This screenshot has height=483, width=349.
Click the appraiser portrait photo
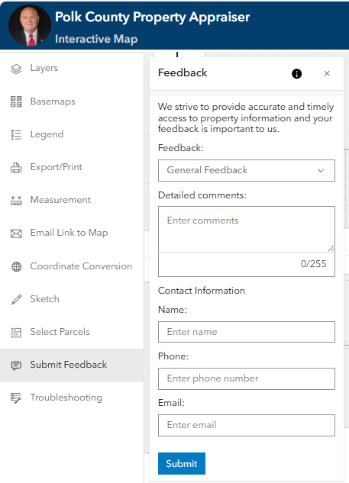[x=30, y=25]
